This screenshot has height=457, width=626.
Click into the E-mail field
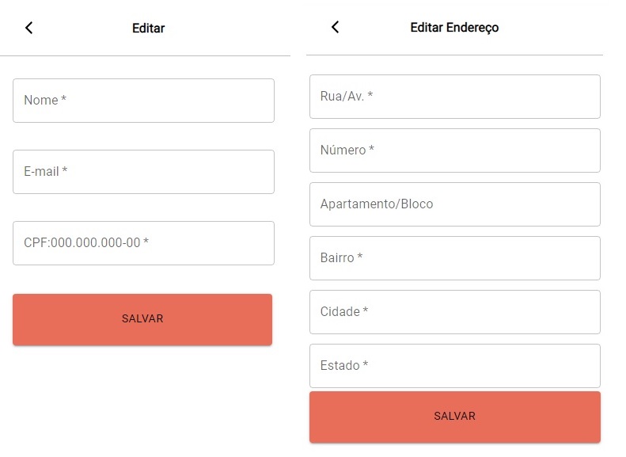point(143,172)
